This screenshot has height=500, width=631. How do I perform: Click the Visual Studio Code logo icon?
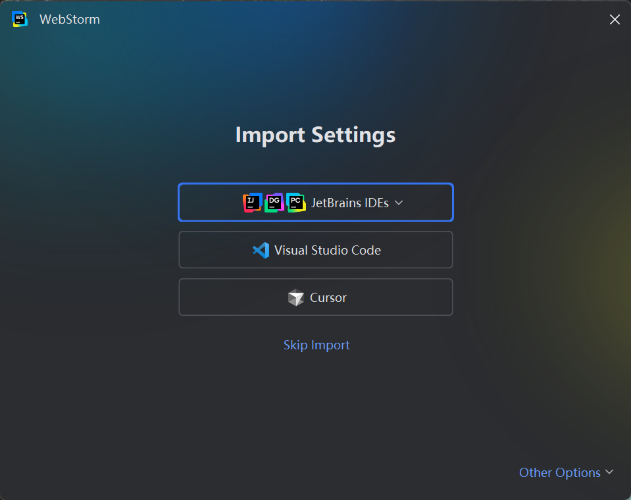[x=261, y=250]
